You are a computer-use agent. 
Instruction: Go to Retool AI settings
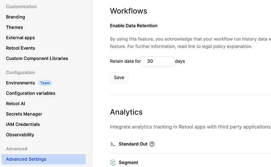(x=15, y=103)
